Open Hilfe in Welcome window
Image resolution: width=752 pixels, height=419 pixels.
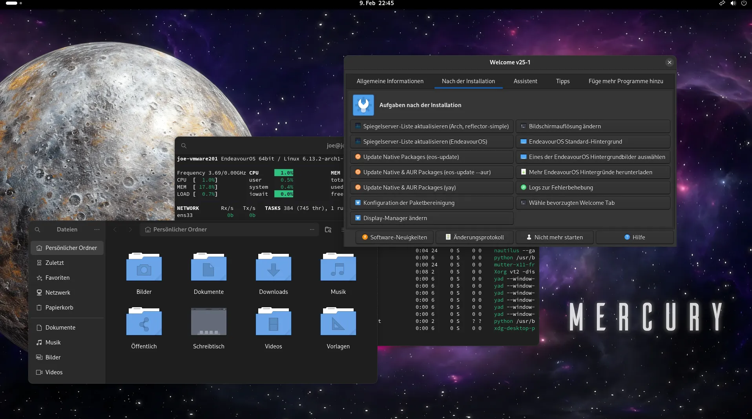(x=635, y=237)
